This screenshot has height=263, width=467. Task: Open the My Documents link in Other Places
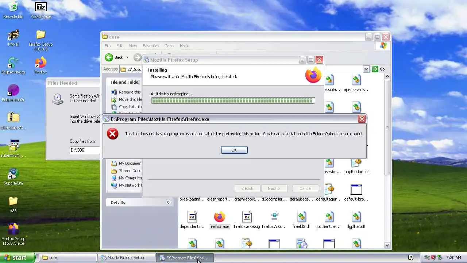point(126,163)
